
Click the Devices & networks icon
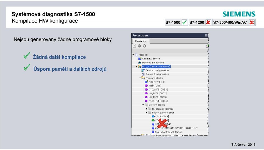(x=140, y=62)
